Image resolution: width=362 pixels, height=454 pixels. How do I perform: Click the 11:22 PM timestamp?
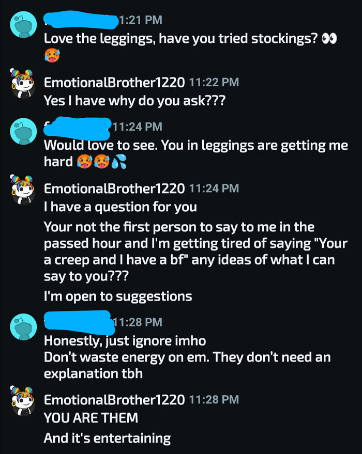[x=214, y=82]
